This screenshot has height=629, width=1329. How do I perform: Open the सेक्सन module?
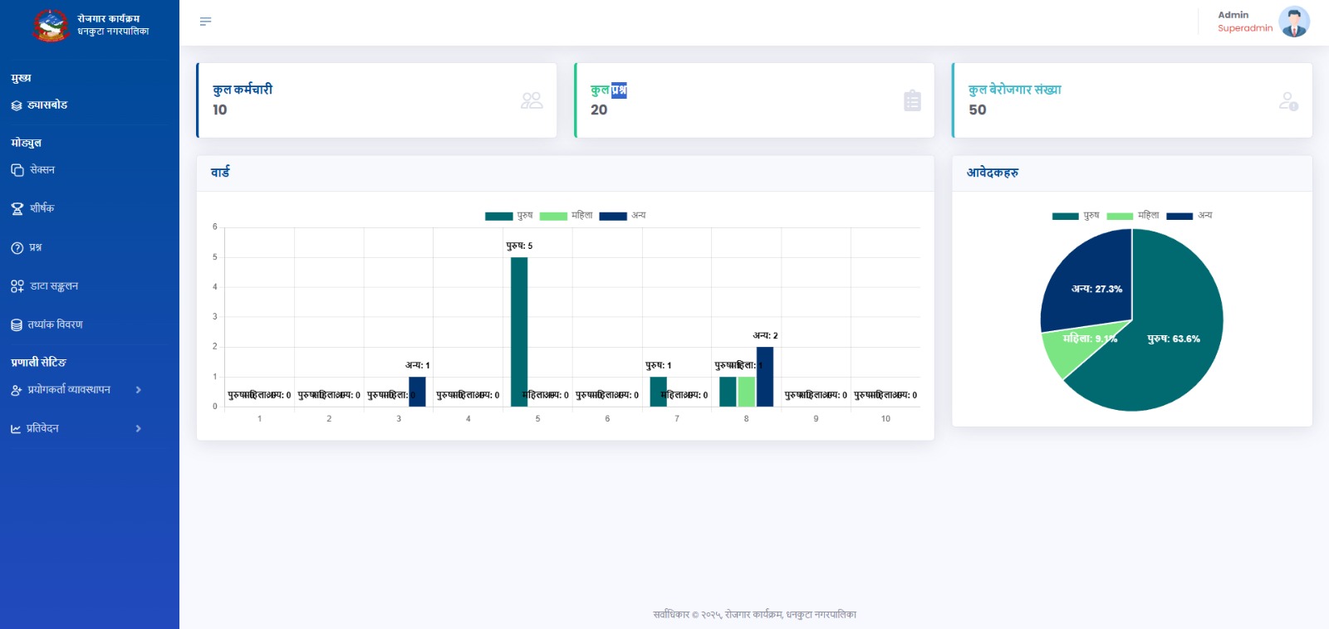pyautogui.click(x=42, y=170)
